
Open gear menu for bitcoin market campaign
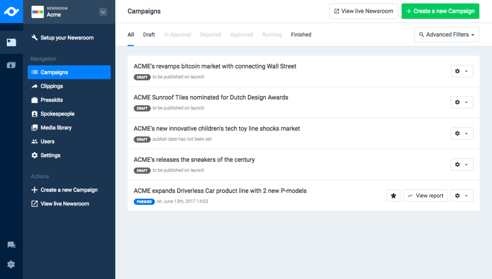pyautogui.click(x=462, y=71)
